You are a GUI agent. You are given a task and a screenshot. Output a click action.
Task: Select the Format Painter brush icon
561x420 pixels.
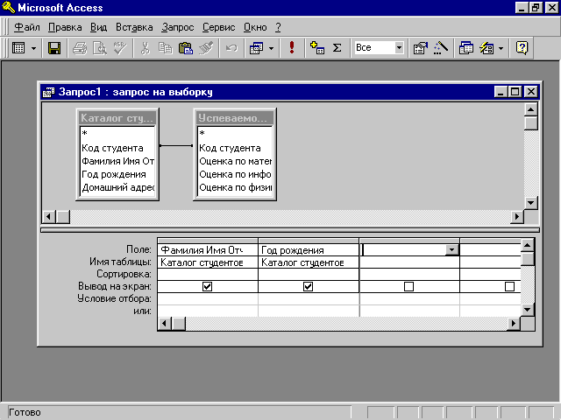[206, 48]
